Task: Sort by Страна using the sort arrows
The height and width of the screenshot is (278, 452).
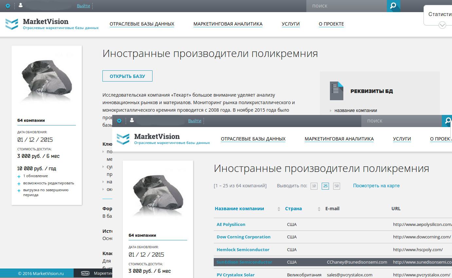Action: click(x=319, y=209)
